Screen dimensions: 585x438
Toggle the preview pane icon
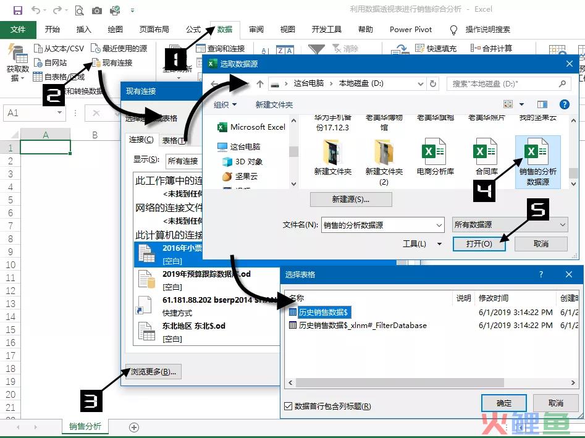click(x=542, y=104)
